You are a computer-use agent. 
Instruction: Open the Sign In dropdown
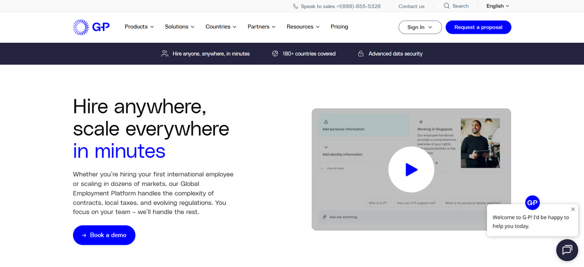point(420,27)
